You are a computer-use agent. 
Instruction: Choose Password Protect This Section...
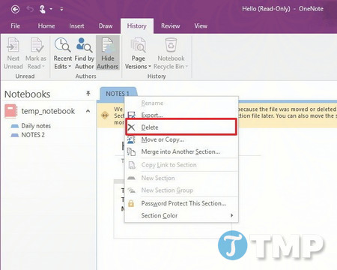181,203
